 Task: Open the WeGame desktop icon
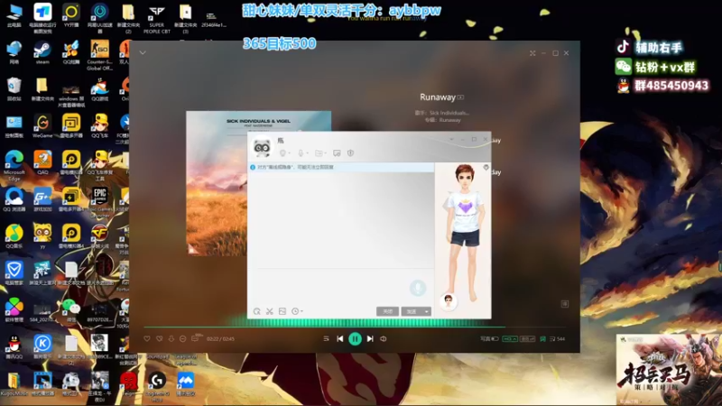coord(42,125)
